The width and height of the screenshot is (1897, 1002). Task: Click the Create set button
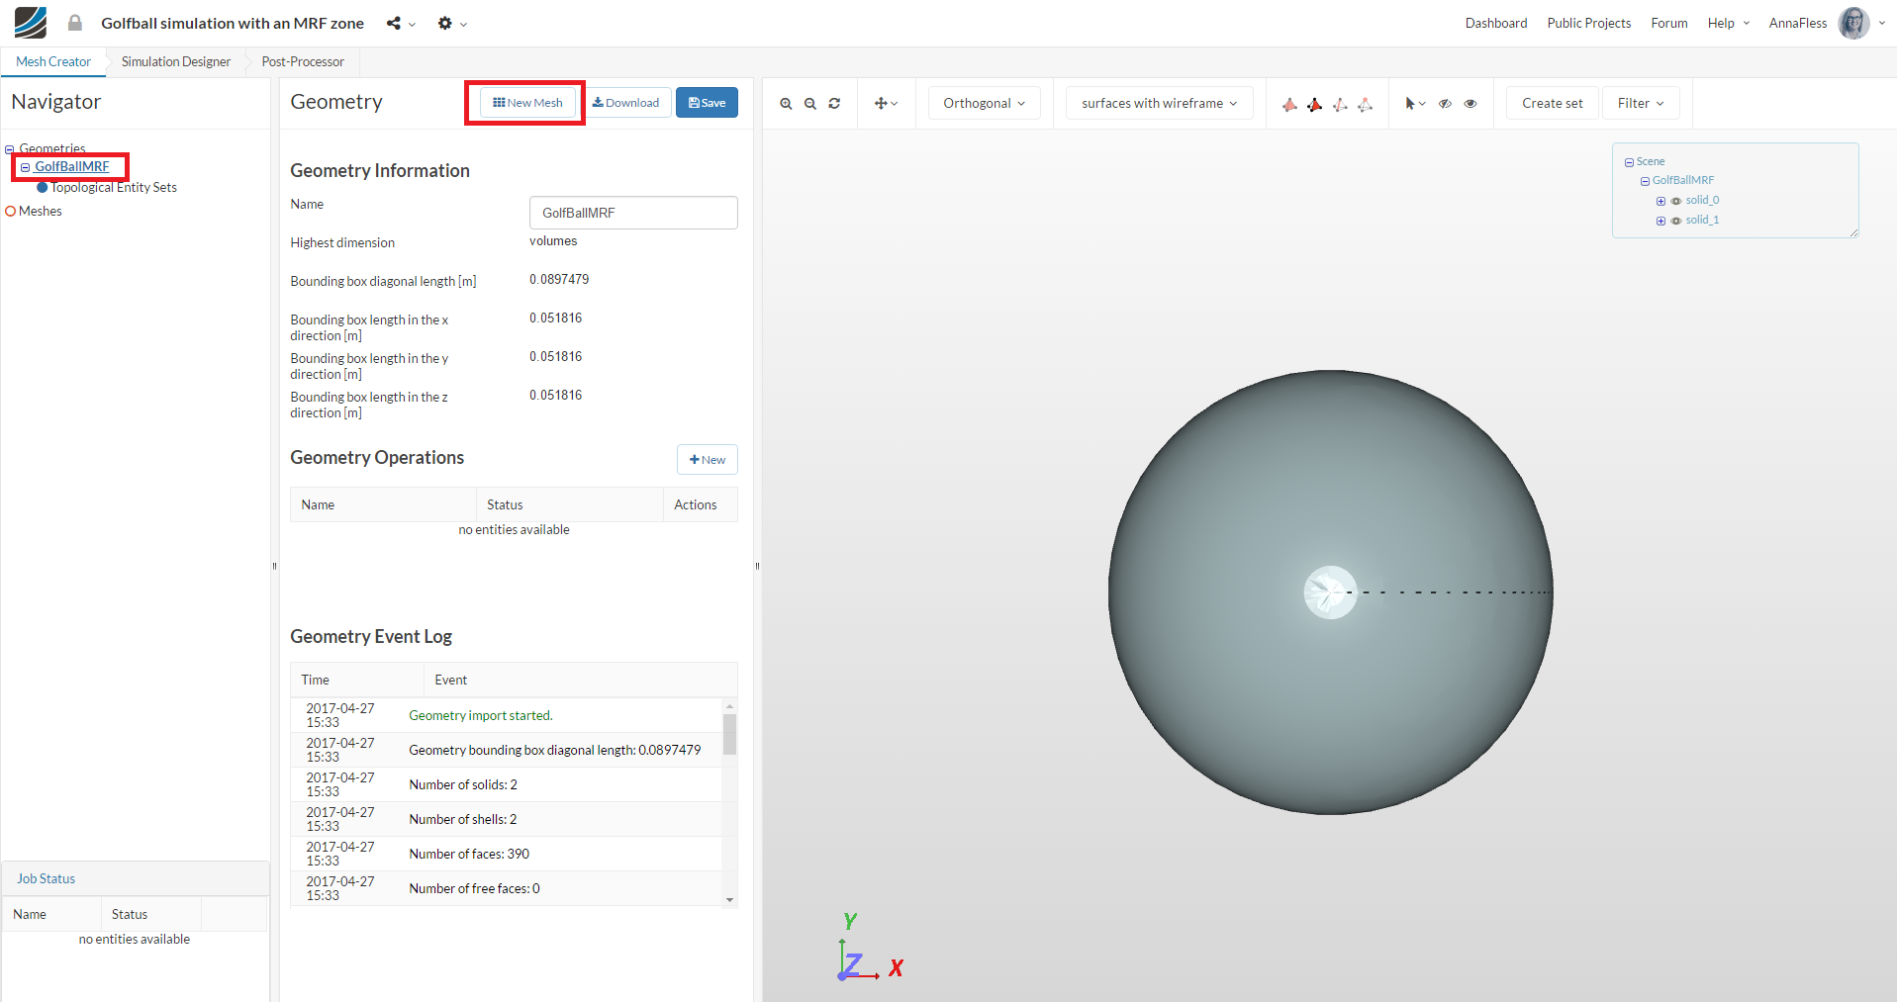1552,103
